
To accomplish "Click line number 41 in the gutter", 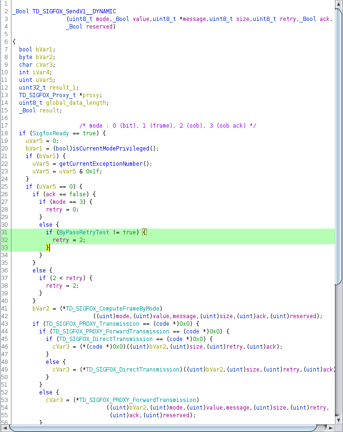I will click(4, 309).
